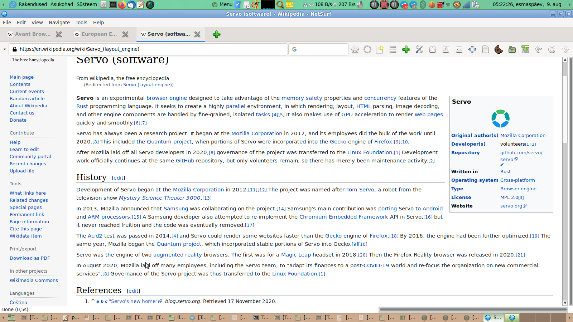Open downloads window icon
The height and width of the screenshot is (322, 573).
525,49
